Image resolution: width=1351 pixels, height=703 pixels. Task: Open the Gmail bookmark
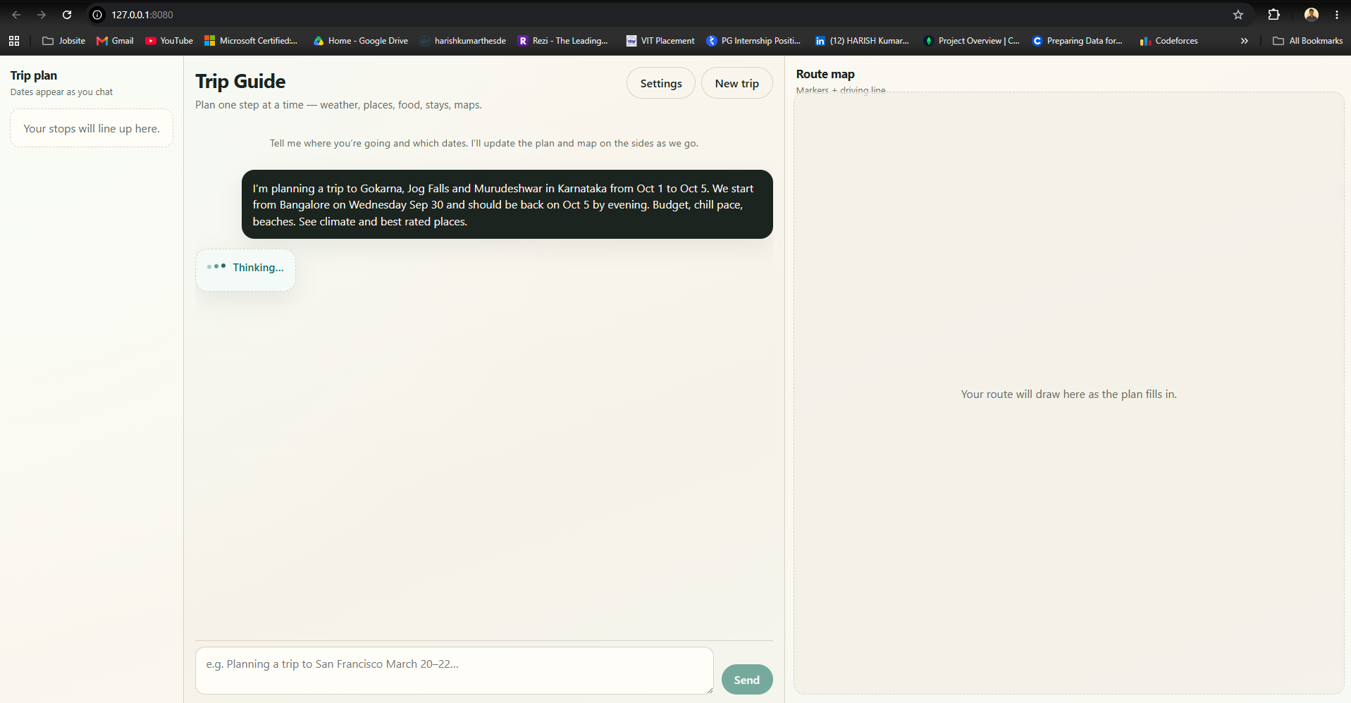115,41
